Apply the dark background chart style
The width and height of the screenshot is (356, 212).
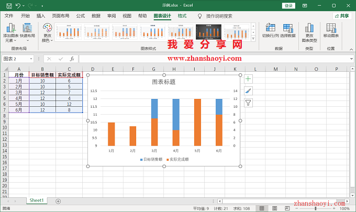pos(209,32)
